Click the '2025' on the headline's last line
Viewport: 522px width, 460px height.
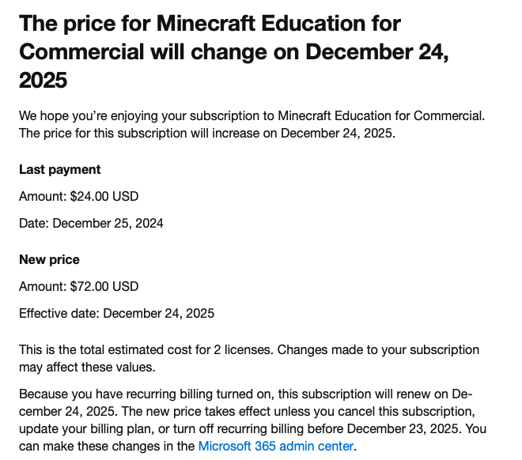(43, 80)
